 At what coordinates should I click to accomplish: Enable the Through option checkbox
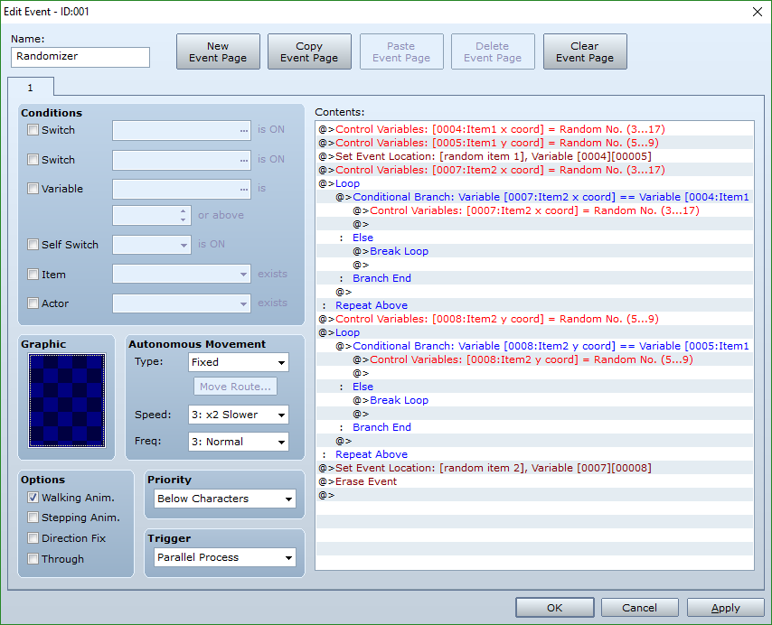pos(33,559)
